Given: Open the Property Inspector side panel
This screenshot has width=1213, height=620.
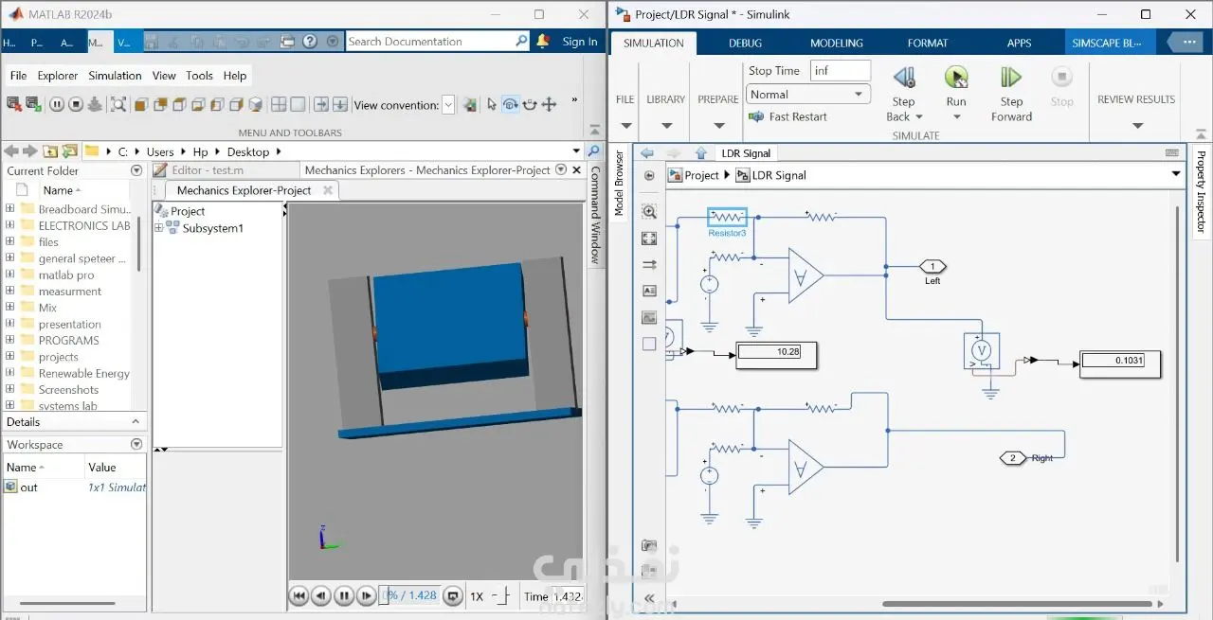Looking at the screenshot, I should pyautogui.click(x=1201, y=192).
